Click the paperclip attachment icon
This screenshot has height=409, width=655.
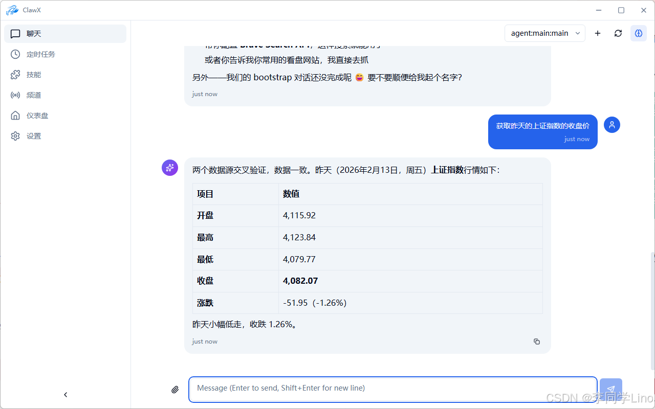point(174,389)
